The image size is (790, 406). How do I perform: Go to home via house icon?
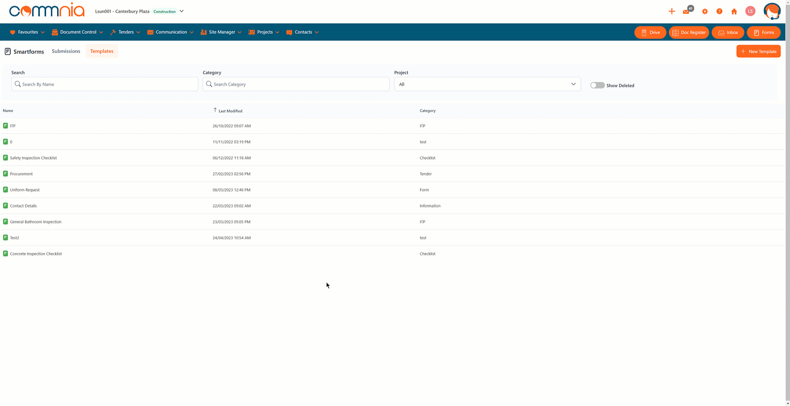click(734, 12)
